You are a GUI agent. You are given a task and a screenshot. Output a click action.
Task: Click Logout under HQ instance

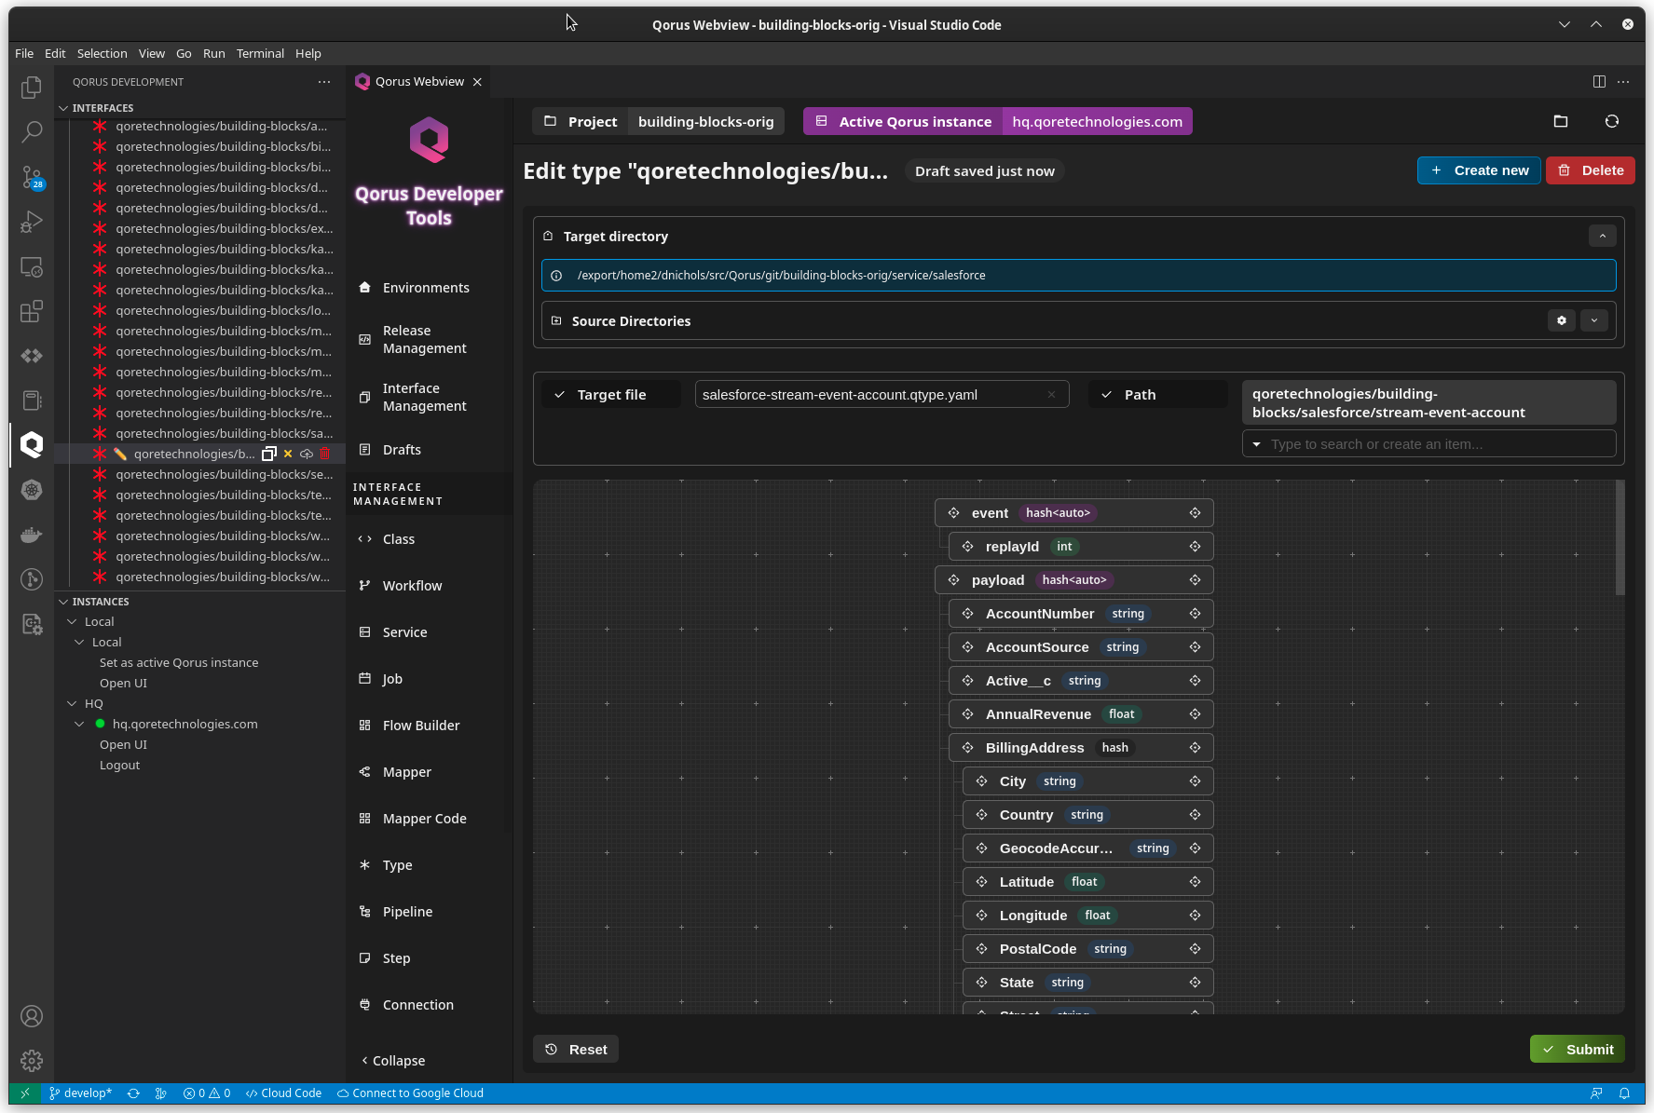[119, 766]
